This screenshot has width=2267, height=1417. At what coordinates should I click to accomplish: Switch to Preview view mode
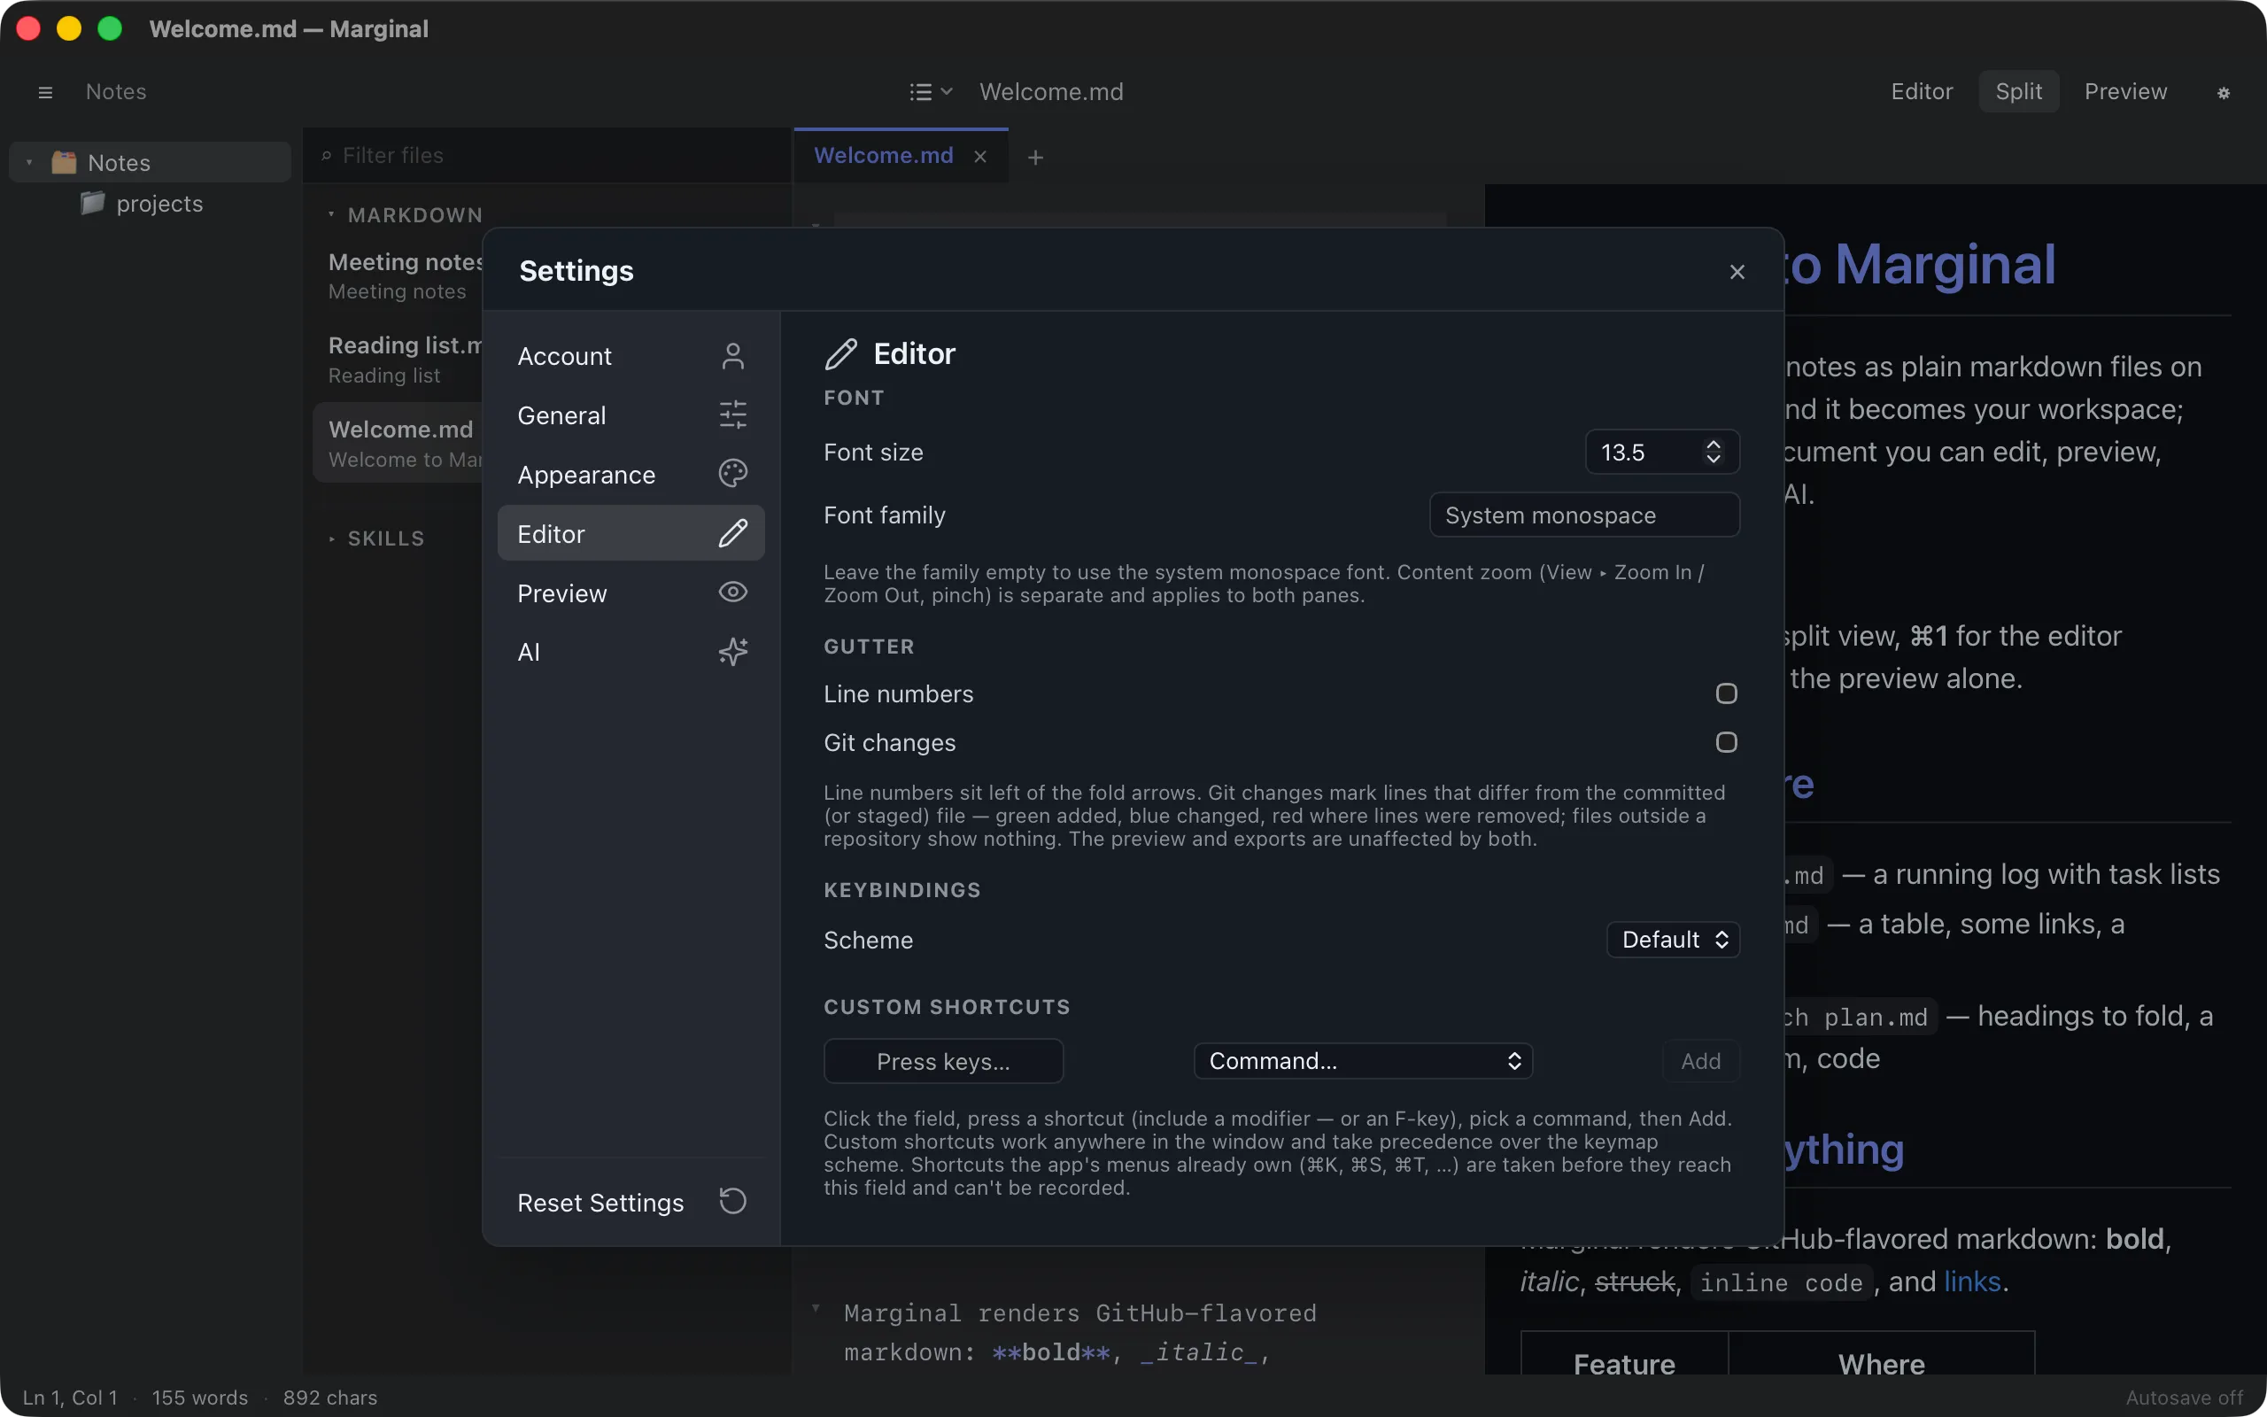(2125, 92)
